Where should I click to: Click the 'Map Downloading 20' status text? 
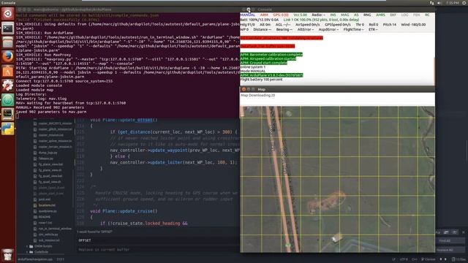coord(258,96)
